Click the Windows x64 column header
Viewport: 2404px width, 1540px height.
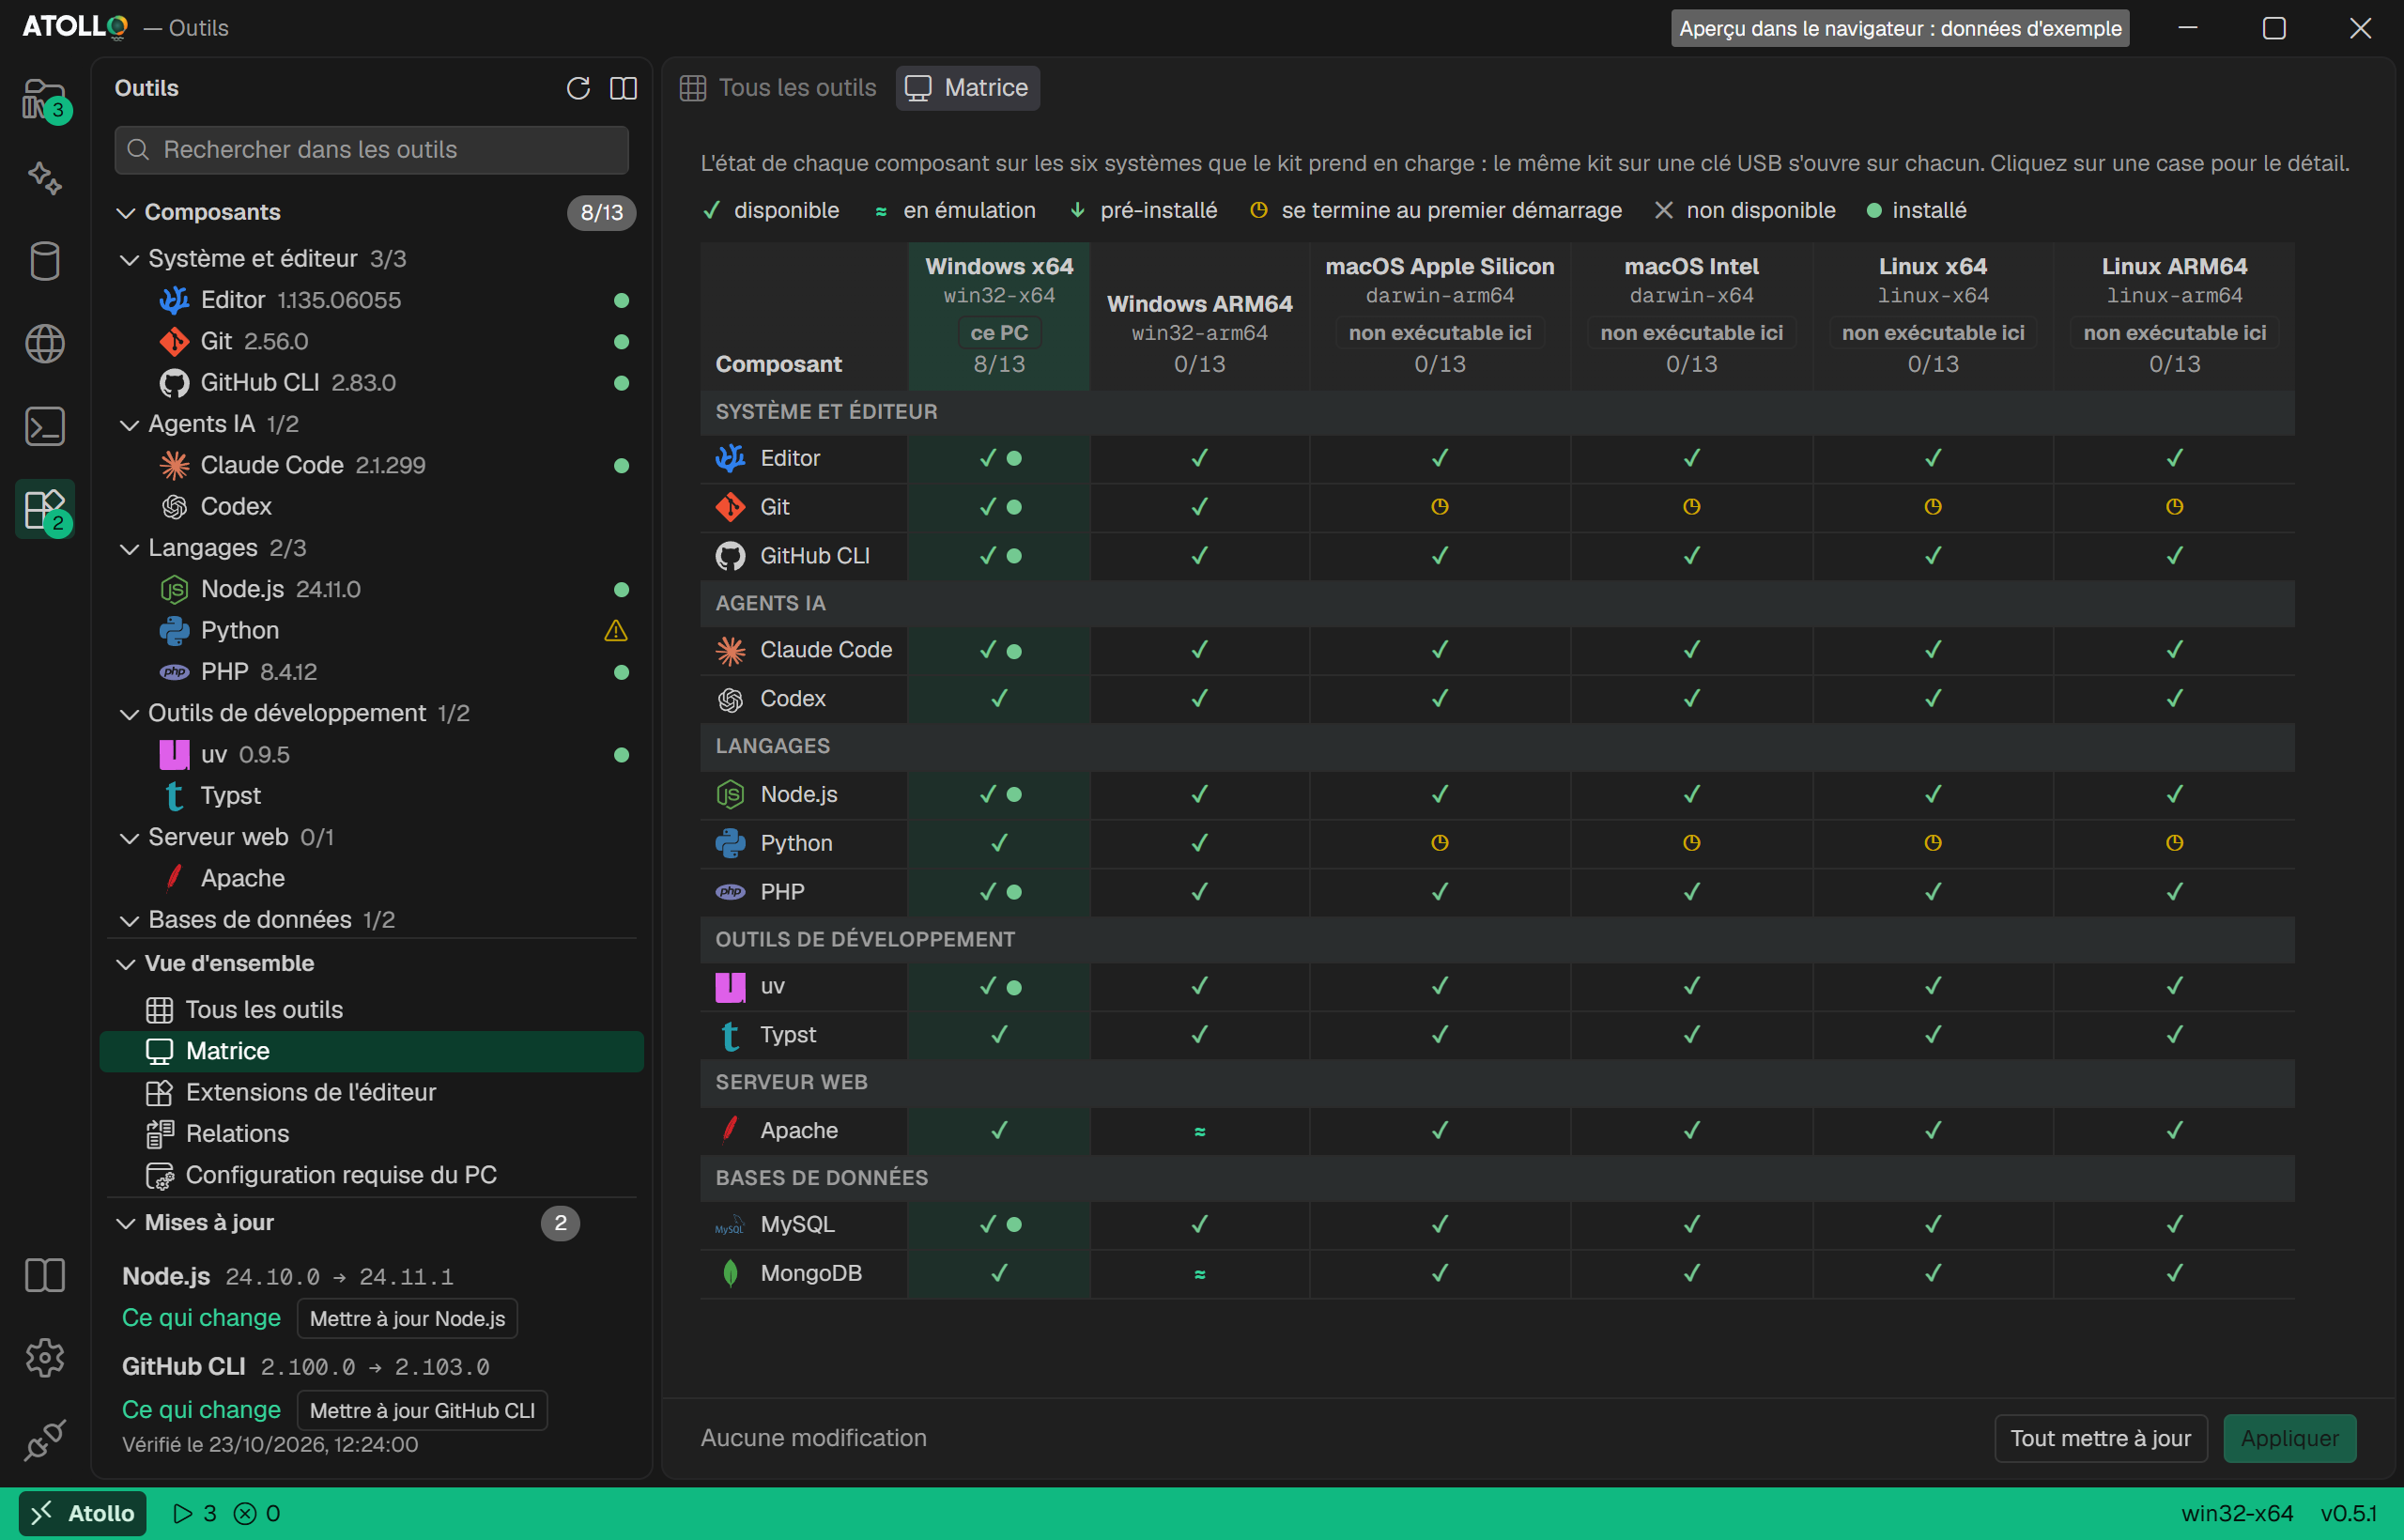pyautogui.click(x=999, y=316)
